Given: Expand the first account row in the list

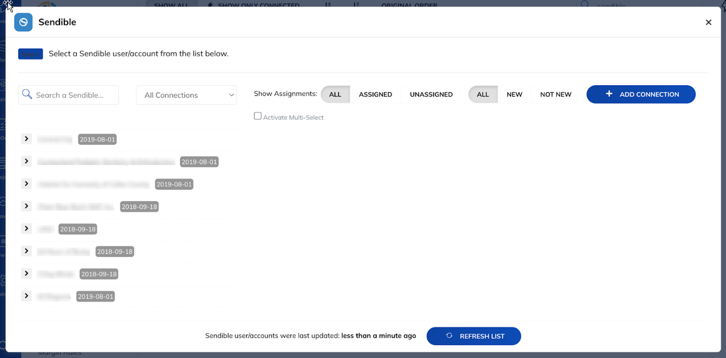Looking at the screenshot, I should (26, 139).
